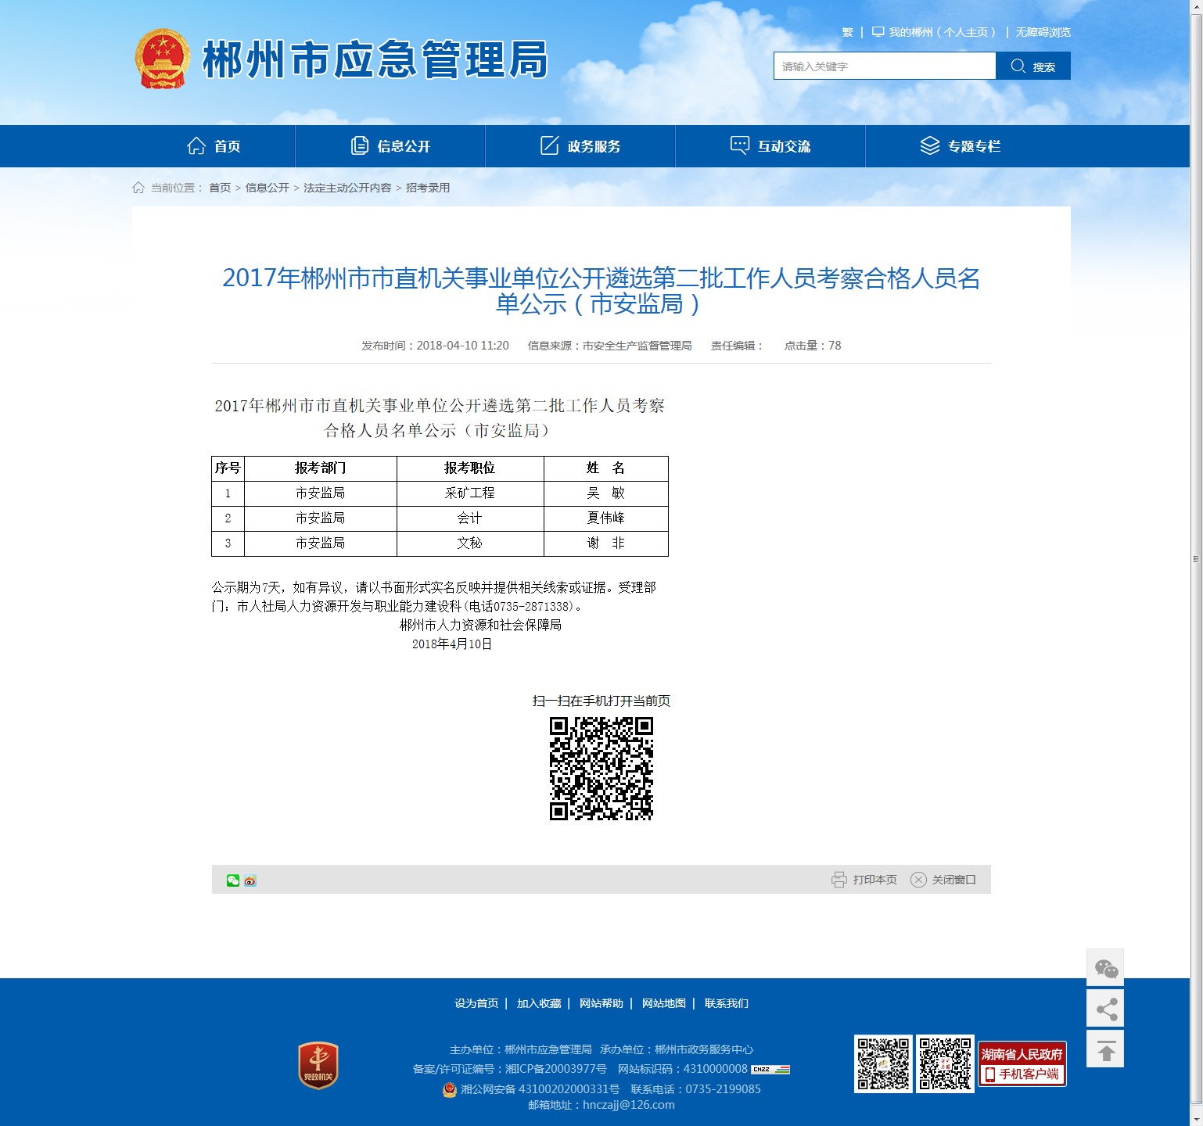Click the vertical page scrollbar
The width and height of the screenshot is (1203, 1126).
1196,558
